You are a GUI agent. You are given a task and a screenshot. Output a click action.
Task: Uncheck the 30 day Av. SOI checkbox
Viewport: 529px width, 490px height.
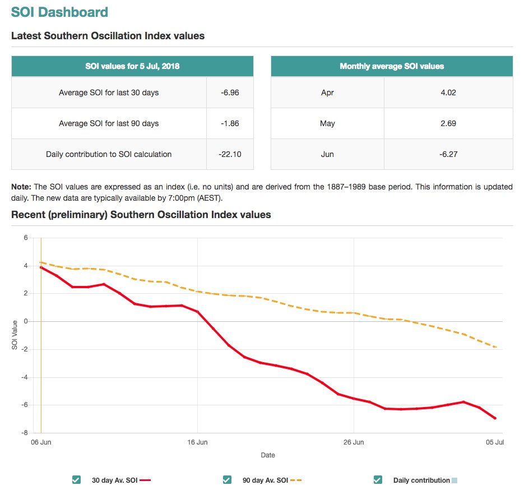76,479
